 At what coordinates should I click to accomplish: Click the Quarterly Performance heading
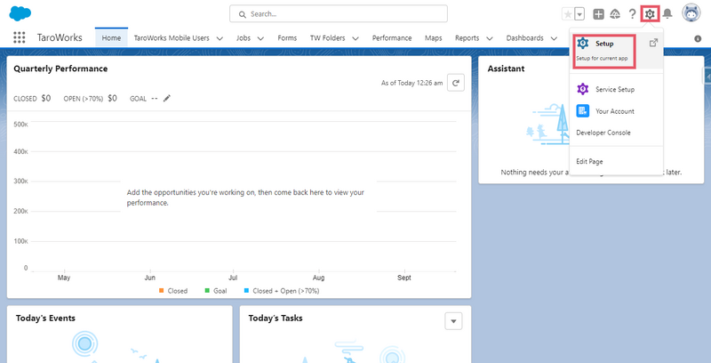[60, 69]
